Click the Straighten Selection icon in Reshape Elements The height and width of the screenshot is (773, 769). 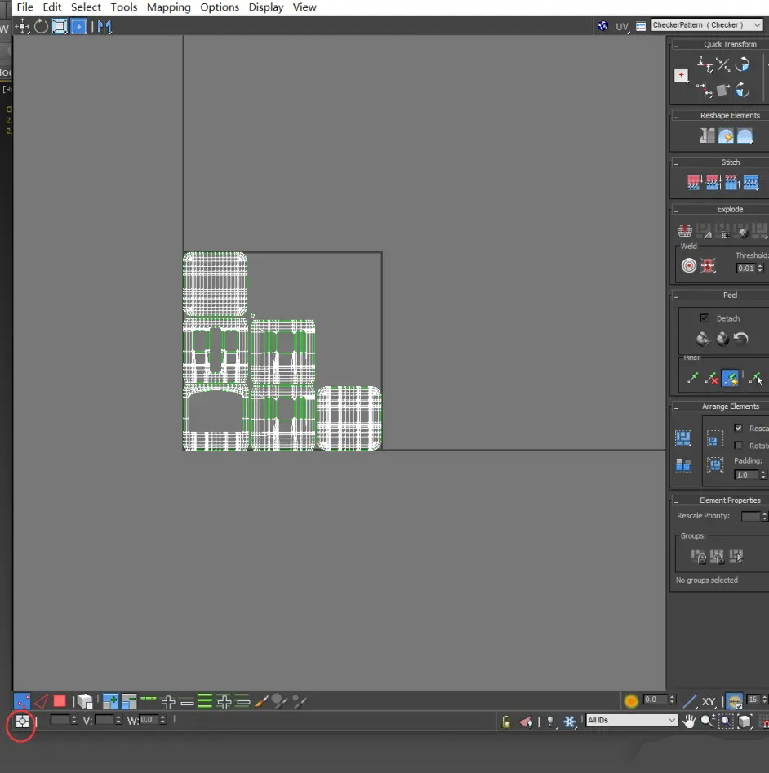pyautogui.click(x=707, y=136)
